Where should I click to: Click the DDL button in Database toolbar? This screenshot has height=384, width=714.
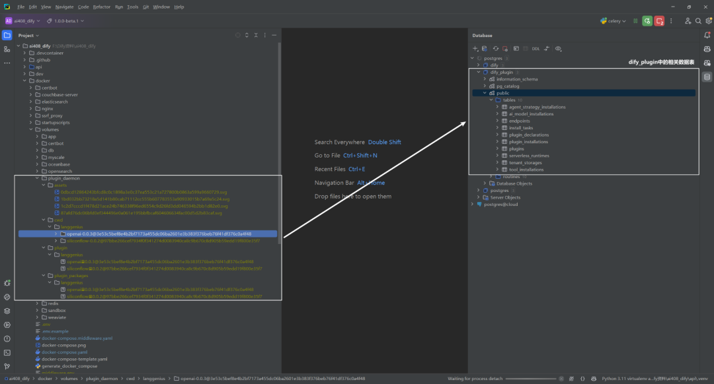point(535,49)
